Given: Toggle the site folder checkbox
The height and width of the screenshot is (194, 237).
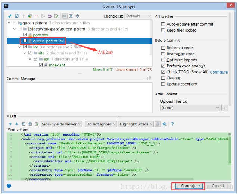Looking at the screenshot, I should 30,53.
